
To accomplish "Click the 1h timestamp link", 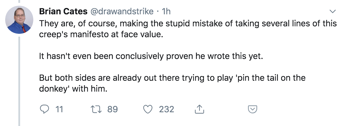I will tap(166, 12).
